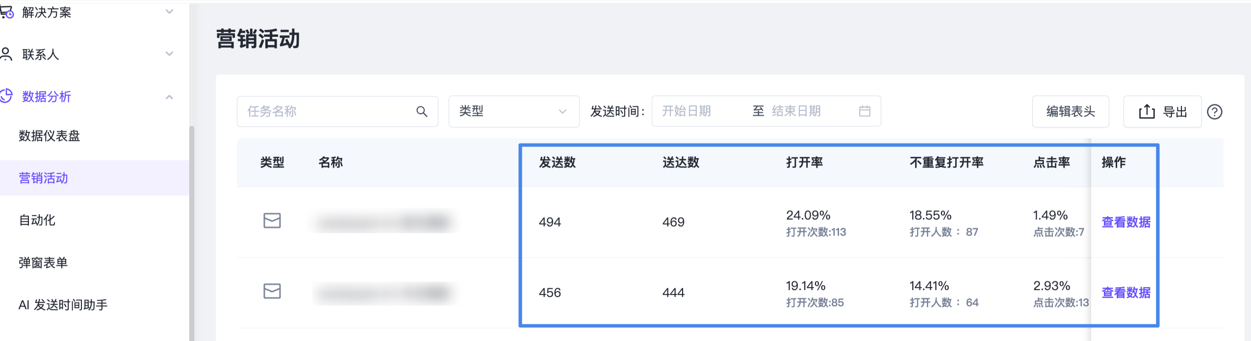Open the date range calendar icon
The width and height of the screenshot is (1251, 341).
pyautogui.click(x=865, y=111)
